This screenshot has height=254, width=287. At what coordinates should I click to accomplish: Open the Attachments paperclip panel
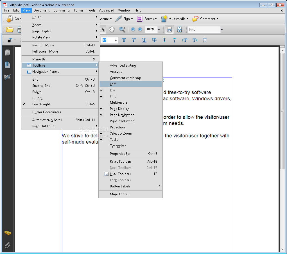pyautogui.click(x=8, y=245)
